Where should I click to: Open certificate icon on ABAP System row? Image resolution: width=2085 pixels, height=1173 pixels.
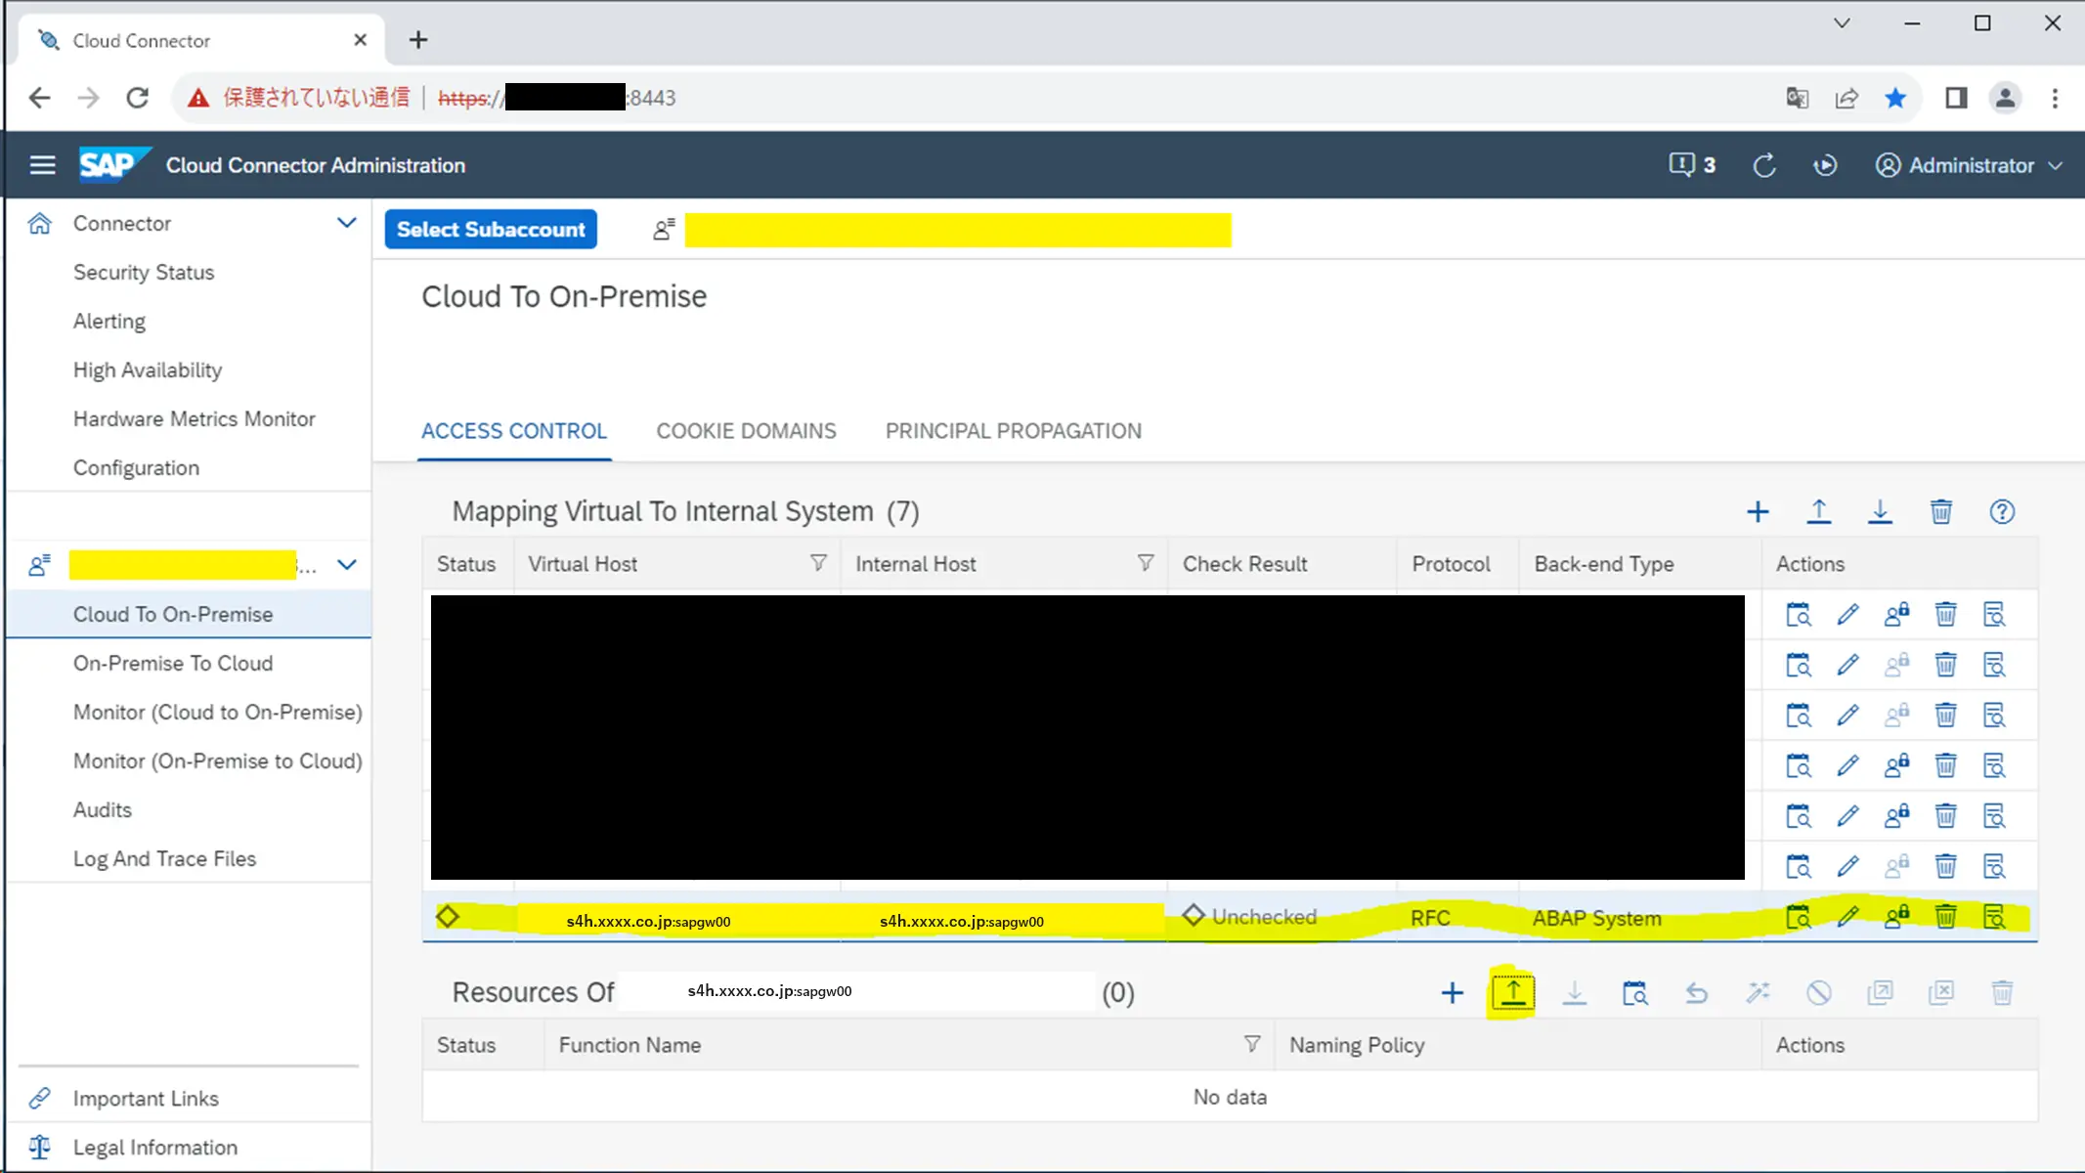(1896, 917)
